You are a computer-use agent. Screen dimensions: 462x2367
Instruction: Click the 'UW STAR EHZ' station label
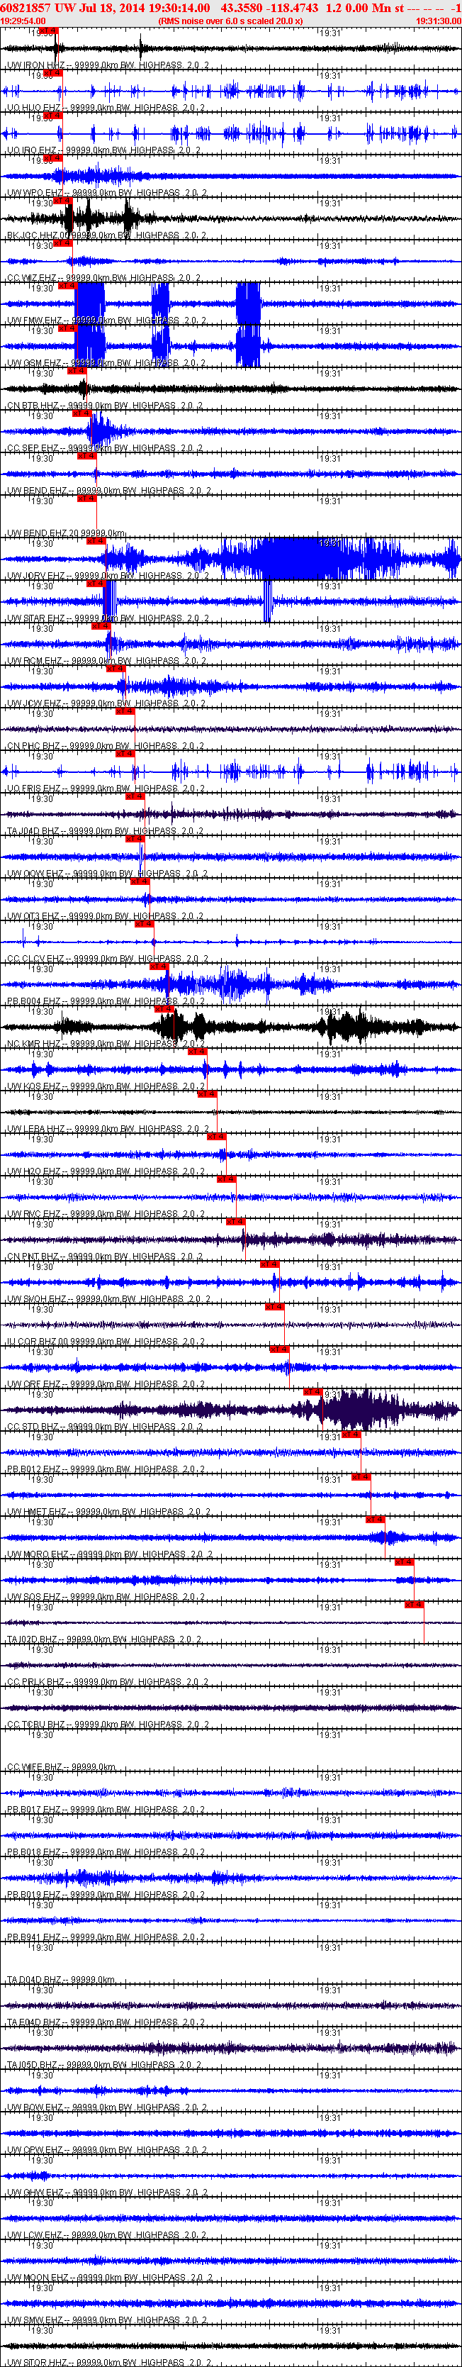(x=36, y=618)
